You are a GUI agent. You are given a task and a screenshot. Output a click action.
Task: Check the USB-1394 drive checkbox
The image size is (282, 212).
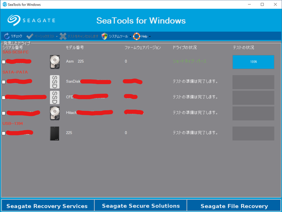click(4, 134)
